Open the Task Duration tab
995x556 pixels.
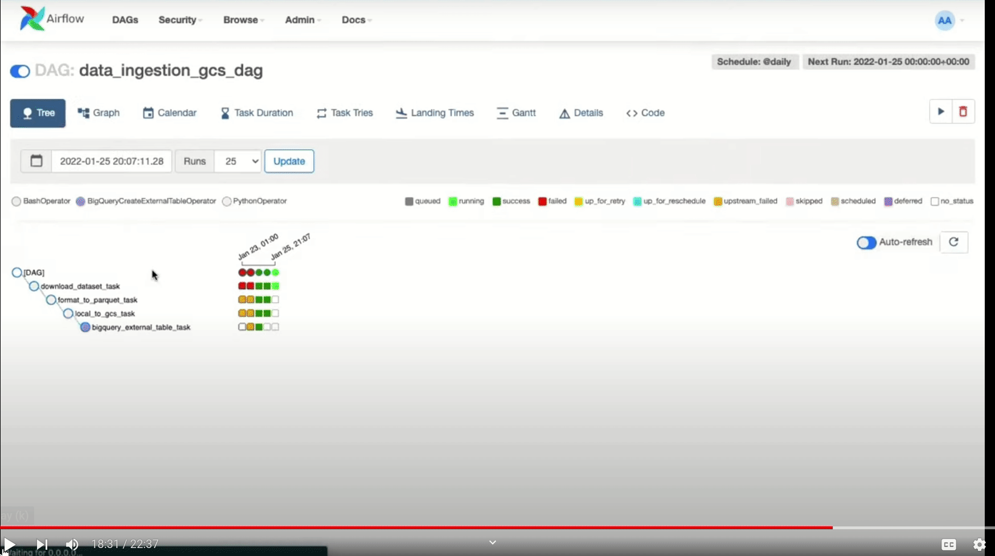[257, 113]
